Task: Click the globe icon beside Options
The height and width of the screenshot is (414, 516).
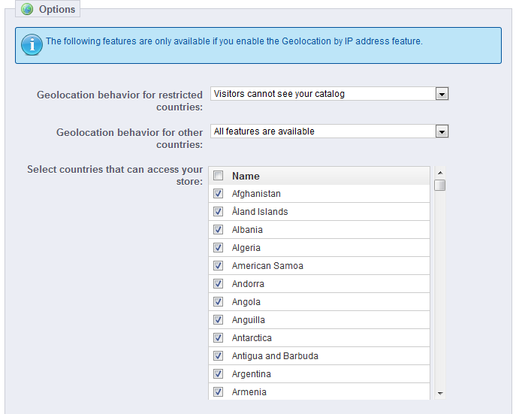Action: (28, 10)
